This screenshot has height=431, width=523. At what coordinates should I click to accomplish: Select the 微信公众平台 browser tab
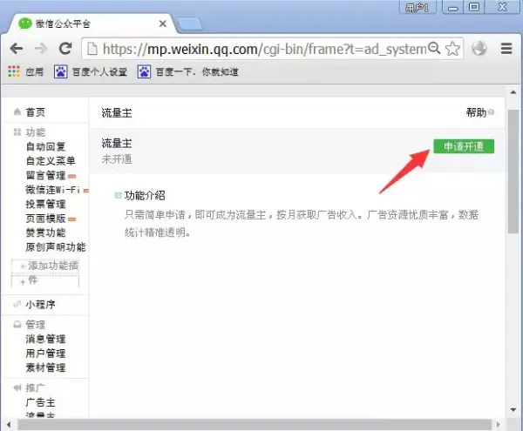(x=90, y=24)
